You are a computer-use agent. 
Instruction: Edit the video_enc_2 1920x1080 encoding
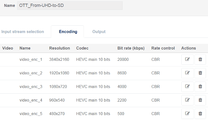pyautogui.click(x=187, y=73)
